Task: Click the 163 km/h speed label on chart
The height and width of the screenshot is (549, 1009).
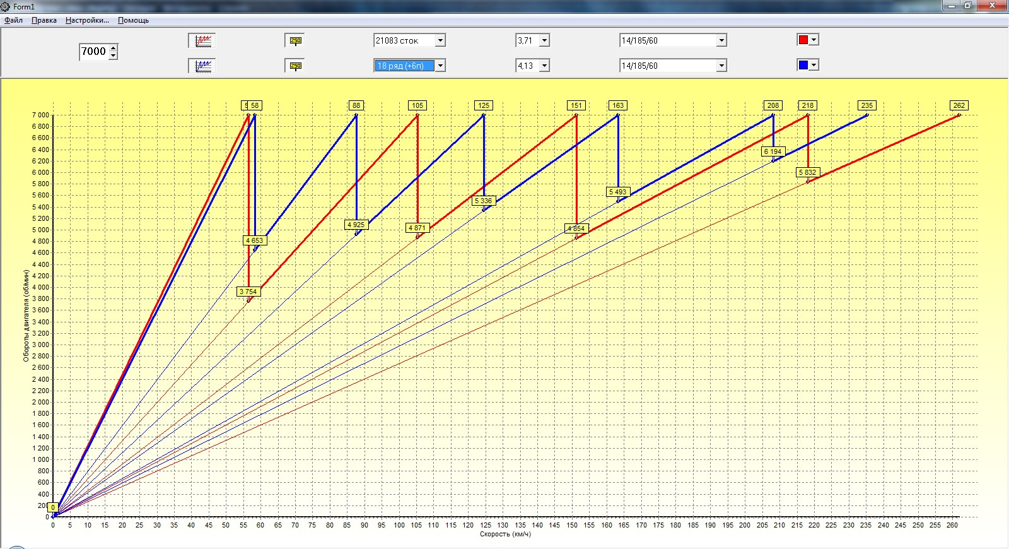Action: point(618,105)
